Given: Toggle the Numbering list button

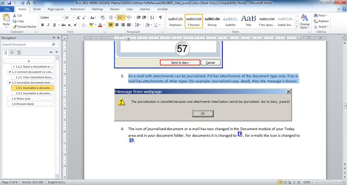Looking at the screenshot, I should [120, 18].
